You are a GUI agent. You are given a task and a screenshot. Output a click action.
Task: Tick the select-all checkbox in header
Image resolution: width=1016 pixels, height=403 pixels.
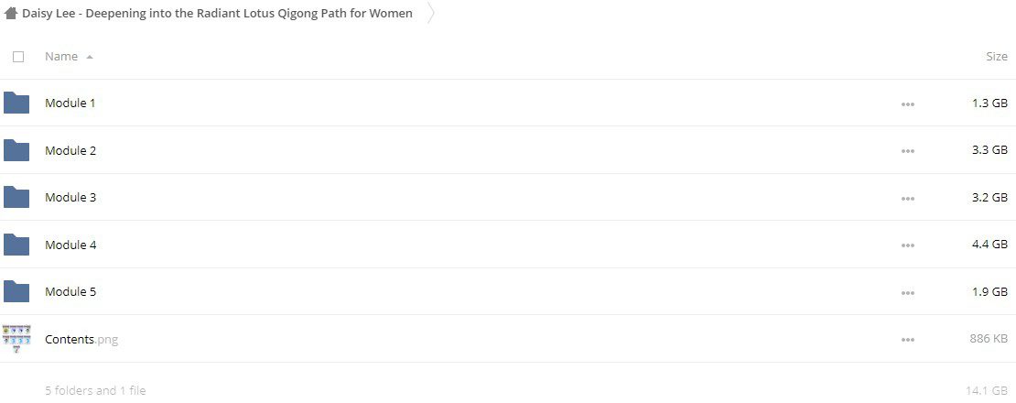click(x=18, y=57)
